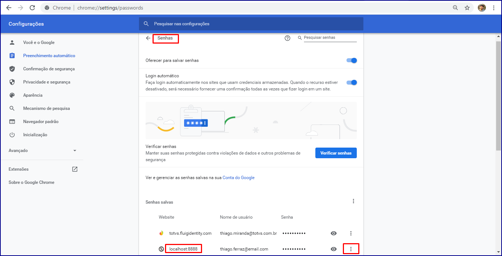Click the localhost:8888 site favicon

pos(161,249)
